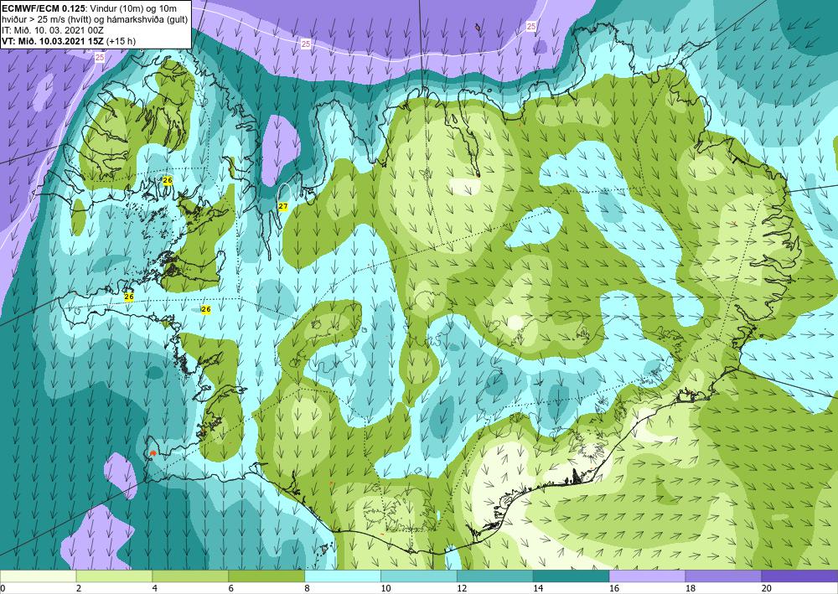Click the legend scale number "16"

pyautogui.click(x=613, y=588)
